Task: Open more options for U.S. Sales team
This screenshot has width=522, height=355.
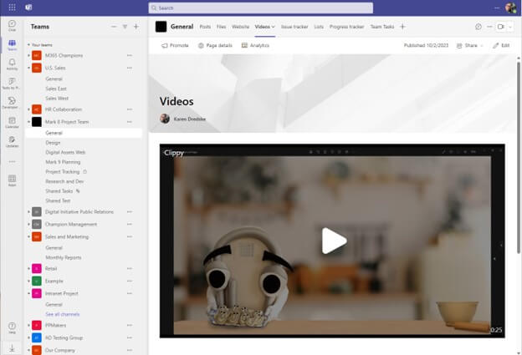Action: point(130,68)
